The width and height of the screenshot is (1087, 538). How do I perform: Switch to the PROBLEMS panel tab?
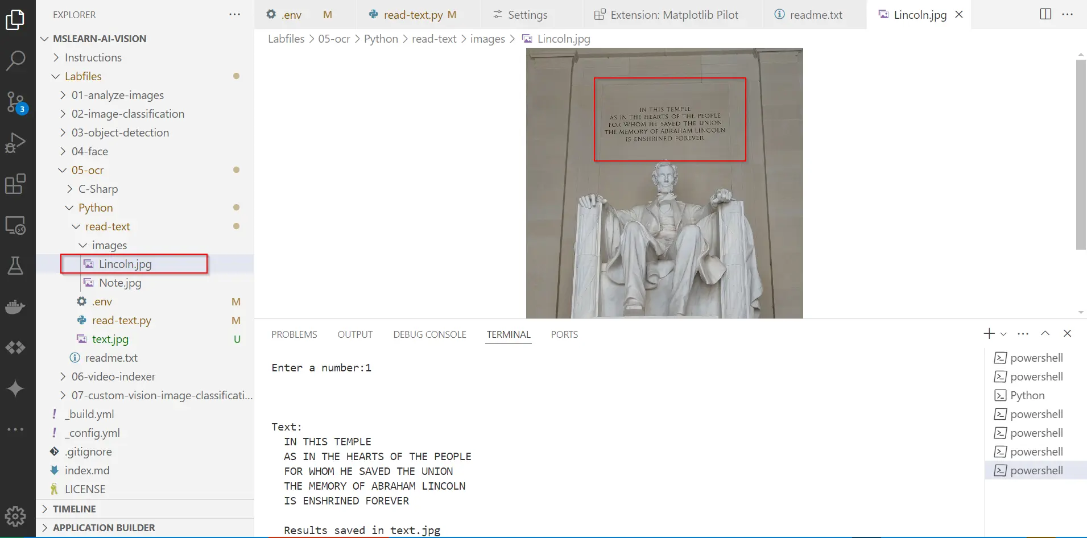[x=294, y=334]
